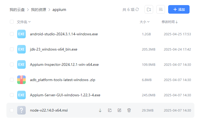Screen dimensions: 200x122
Task: Sort by 文件名 column dropdown
Action: pos(24,22)
